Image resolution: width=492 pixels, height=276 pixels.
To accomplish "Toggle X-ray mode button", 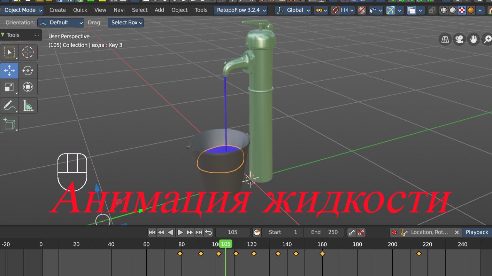I will pyautogui.click(x=432, y=10).
